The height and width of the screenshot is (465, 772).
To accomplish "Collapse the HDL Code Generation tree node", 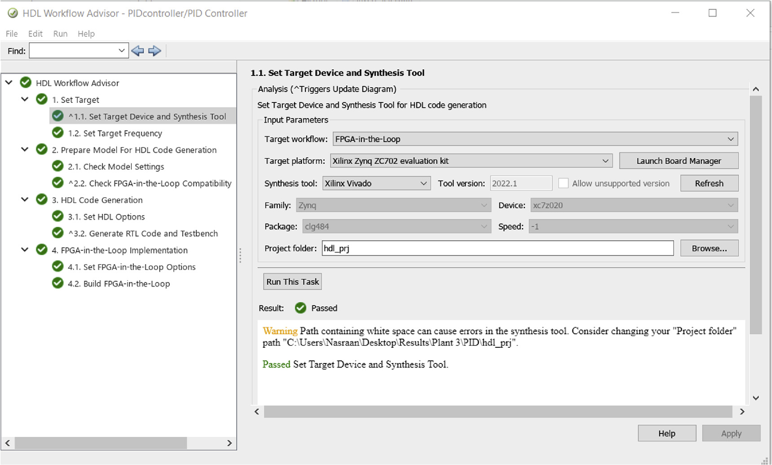I will (25, 199).
